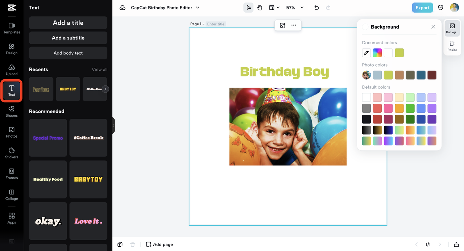Image resolution: width=464 pixels, height=251 pixels.
Task: Go to the next page arrow
Action: [x=440, y=244]
